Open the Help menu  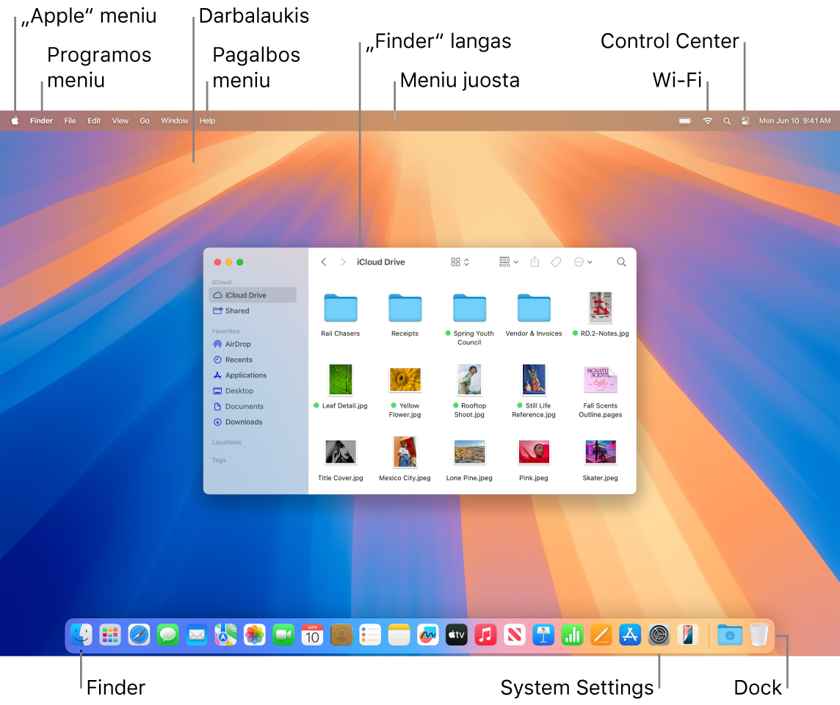(207, 121)
